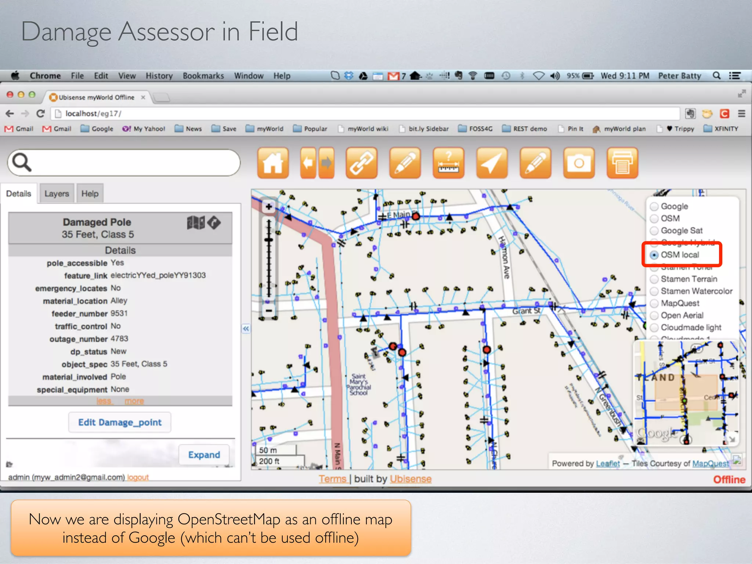Collapse the side panel with double chevron
The width and height of the screenshot is (752, 564).
pos(246,329)
